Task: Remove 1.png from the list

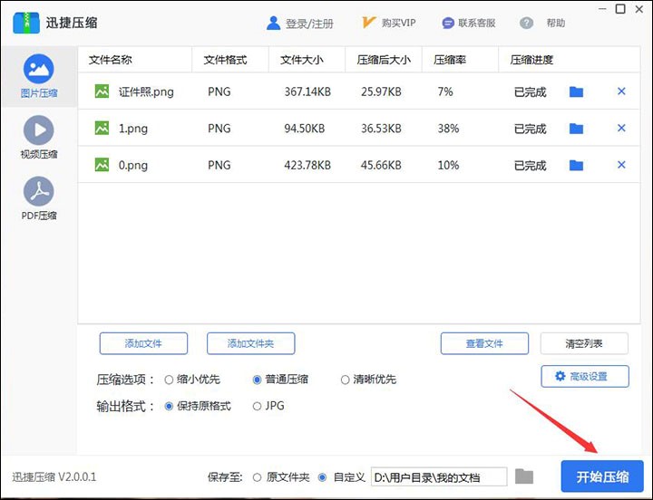Action: pos(621,128)
